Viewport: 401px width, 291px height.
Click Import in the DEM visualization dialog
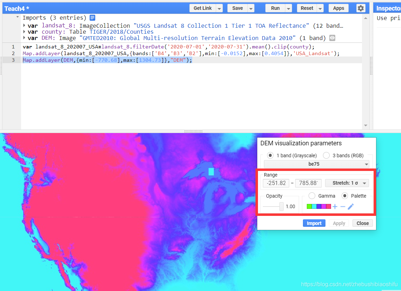[314, 223]
